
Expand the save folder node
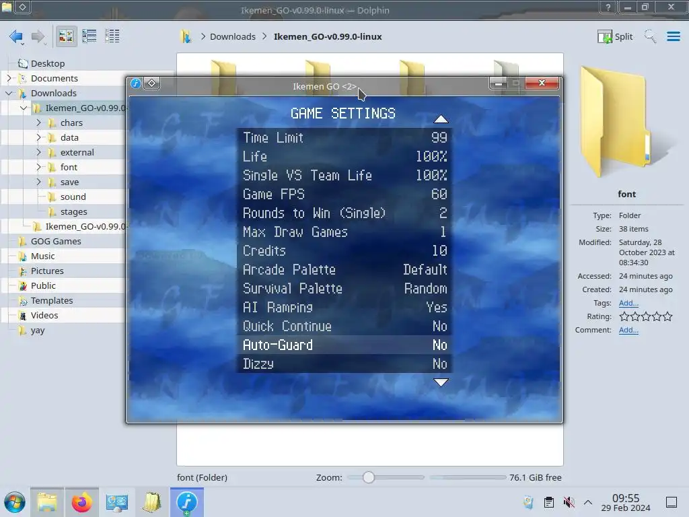[38, 182]
